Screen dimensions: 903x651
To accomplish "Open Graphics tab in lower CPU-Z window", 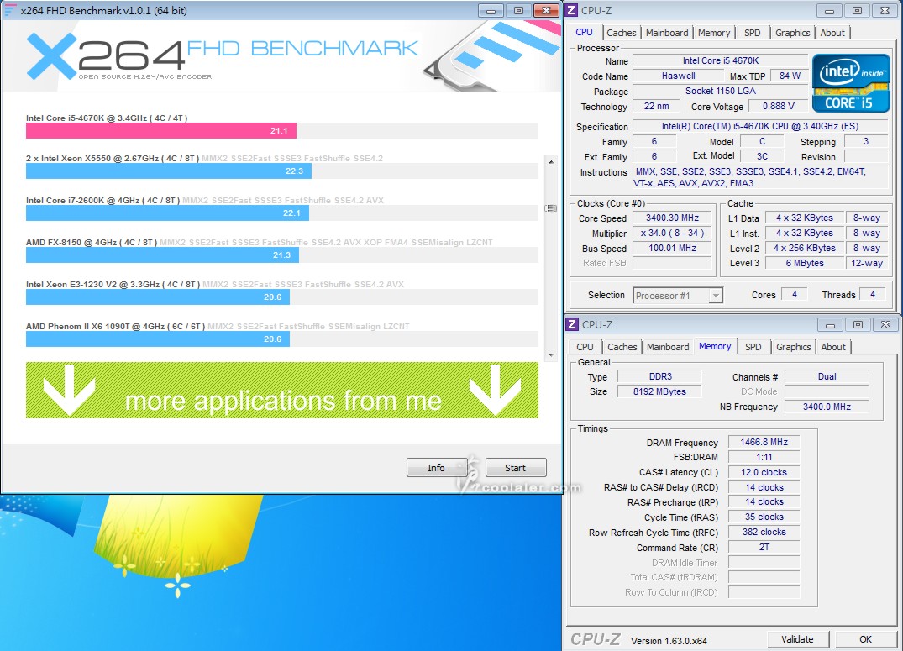I will (x=794, y=347).
